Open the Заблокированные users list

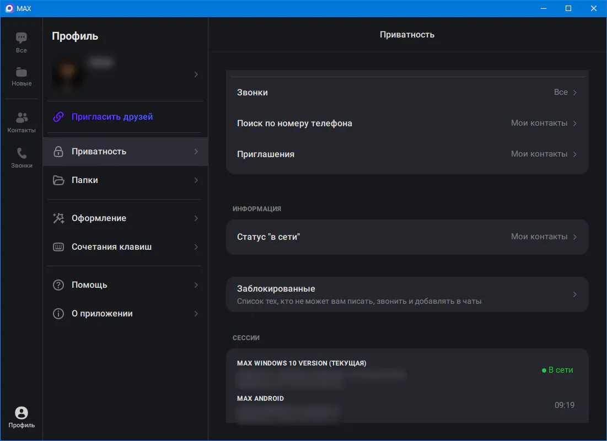pos(407,294)
